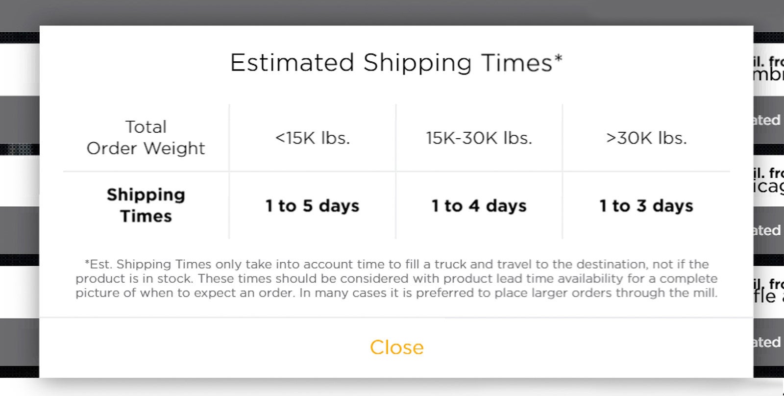Click the middle partial 'ated' label
Viewport: 784px width, 396px height.
coord(767,230)
